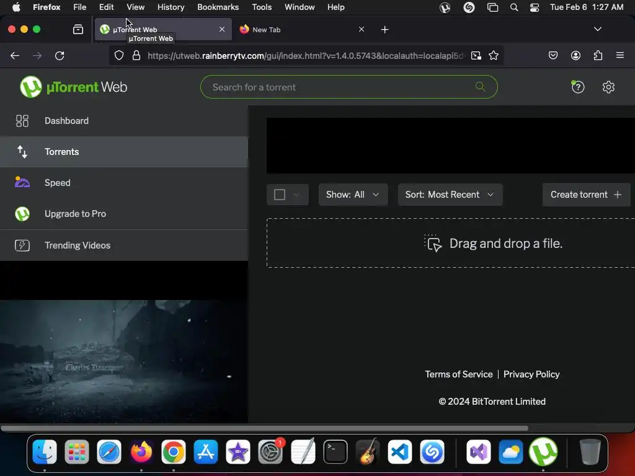
Task: Close the New Tab tab
Action: (362, 29)
